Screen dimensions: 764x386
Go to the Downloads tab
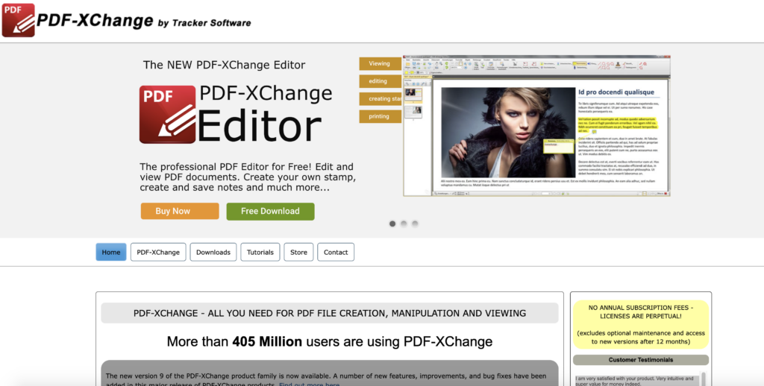click(x=213, y=252)
